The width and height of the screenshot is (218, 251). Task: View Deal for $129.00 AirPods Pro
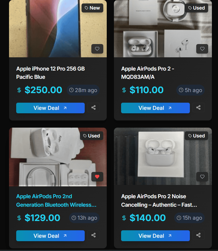click(x=50, y=236)
